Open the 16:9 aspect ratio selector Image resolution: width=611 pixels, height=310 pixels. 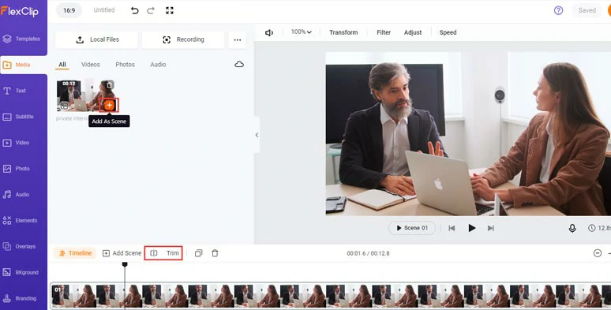pos(69,10)
